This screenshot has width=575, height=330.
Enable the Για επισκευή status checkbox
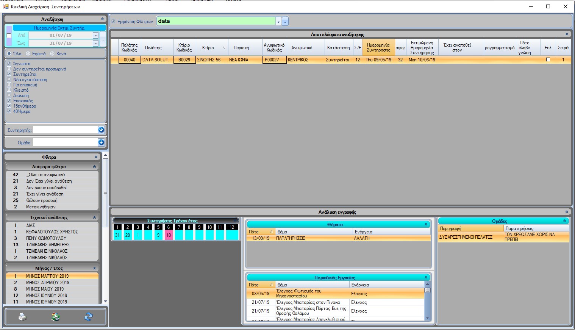point(9,85)
